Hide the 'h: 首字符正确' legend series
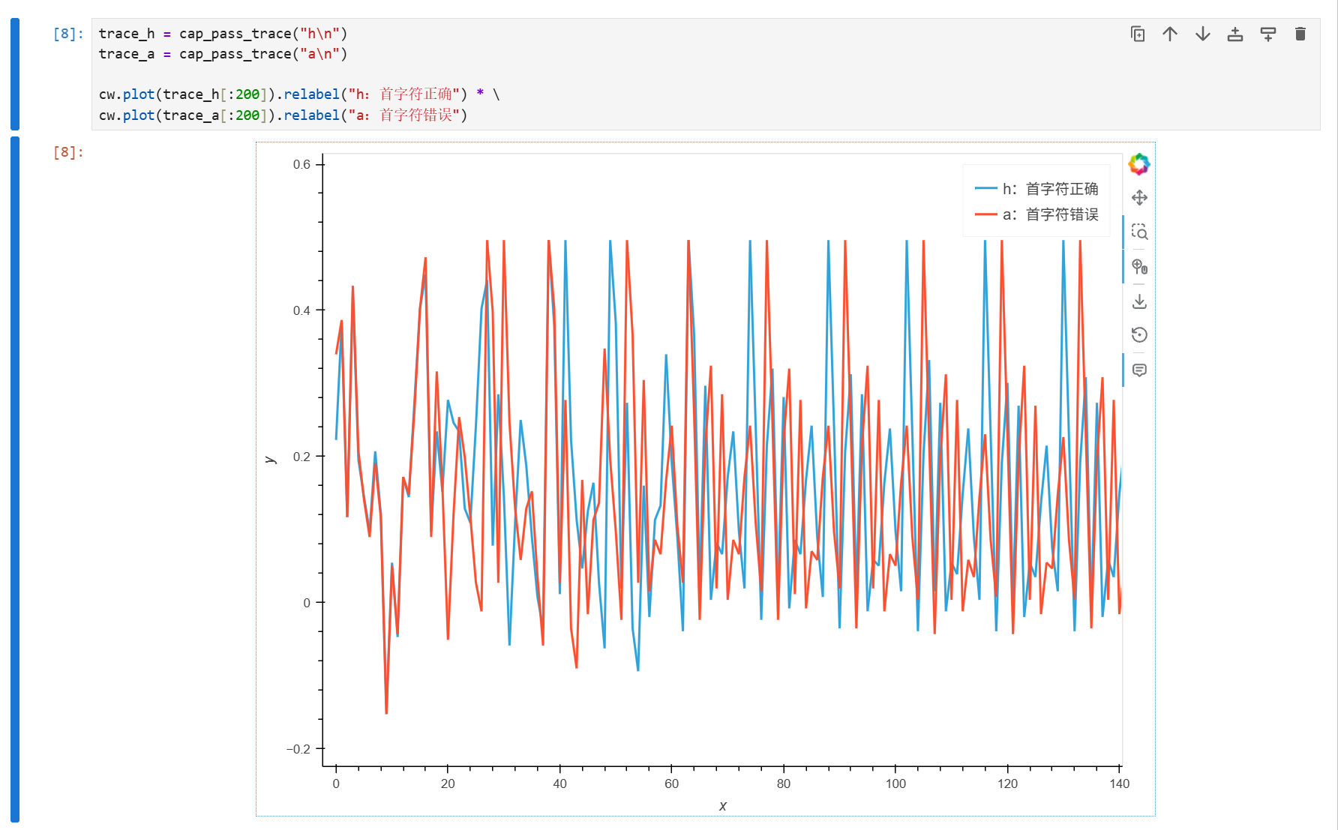Viewport: 1338px width, 830px height. [1036, 189]
